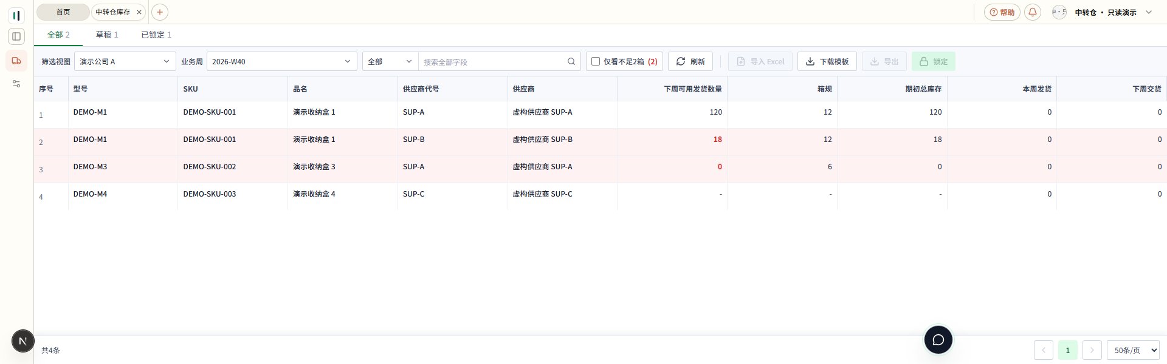Click the 本周发货 column header
The image size is (1167, 364).
[x=1002, y=89]
